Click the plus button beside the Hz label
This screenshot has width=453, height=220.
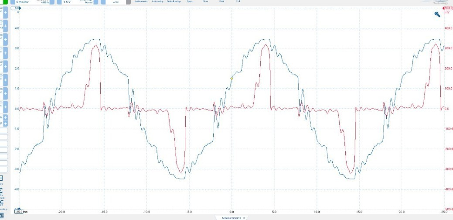pos(5,118)
